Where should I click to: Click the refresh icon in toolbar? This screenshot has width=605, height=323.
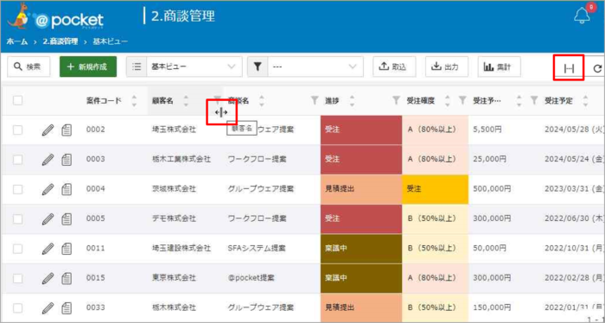point(598,68)
